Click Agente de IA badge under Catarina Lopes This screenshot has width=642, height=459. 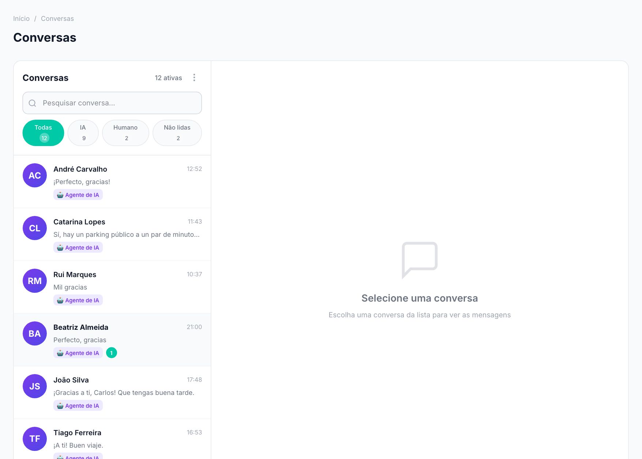[x=78, y=247]
